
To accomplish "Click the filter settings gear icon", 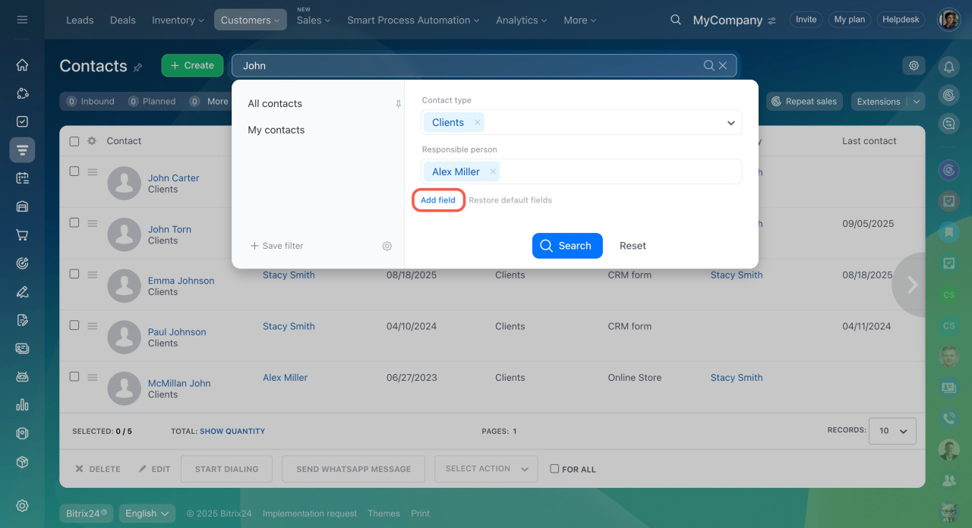I will click(387, 246).
